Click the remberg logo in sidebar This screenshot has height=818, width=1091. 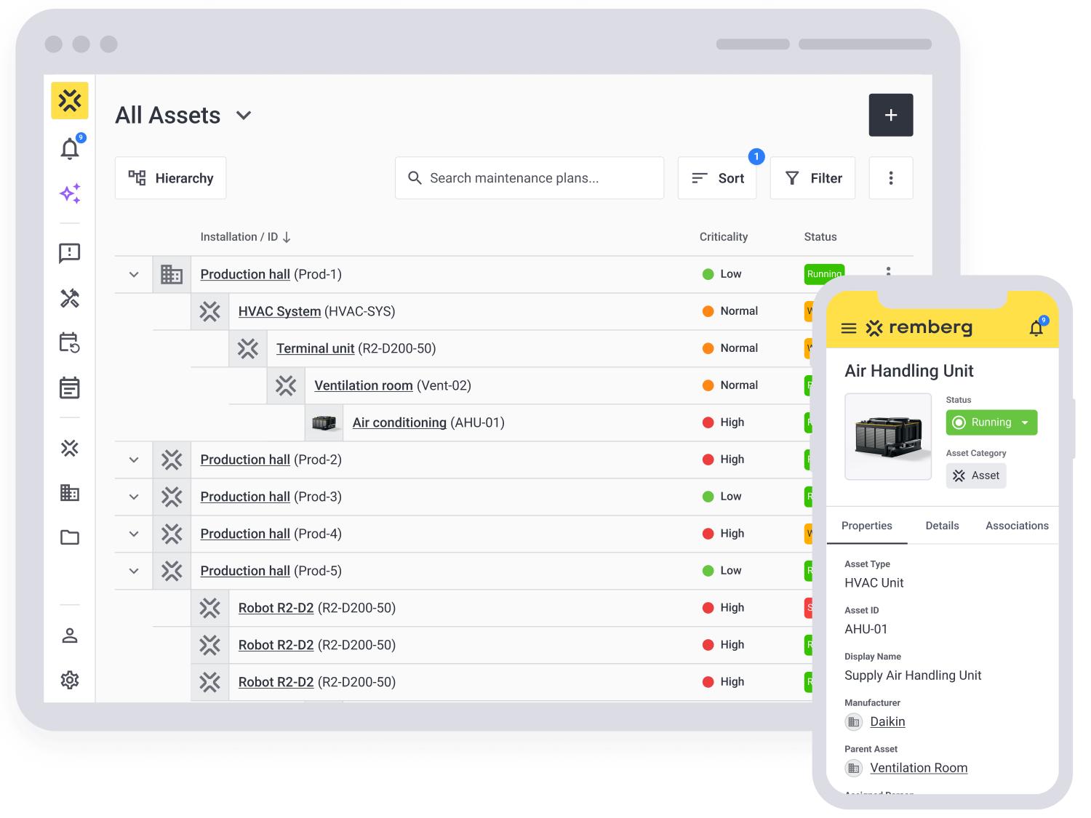coord(70,100)
